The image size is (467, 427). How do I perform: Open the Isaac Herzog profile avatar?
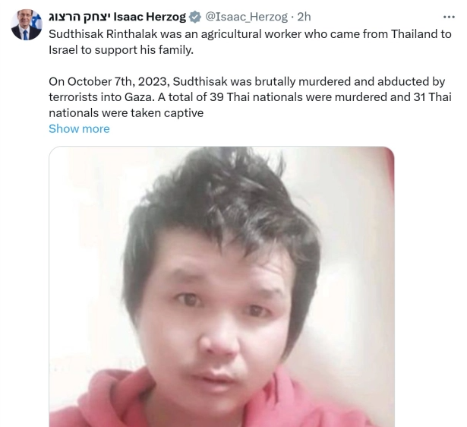pos(27,24)
